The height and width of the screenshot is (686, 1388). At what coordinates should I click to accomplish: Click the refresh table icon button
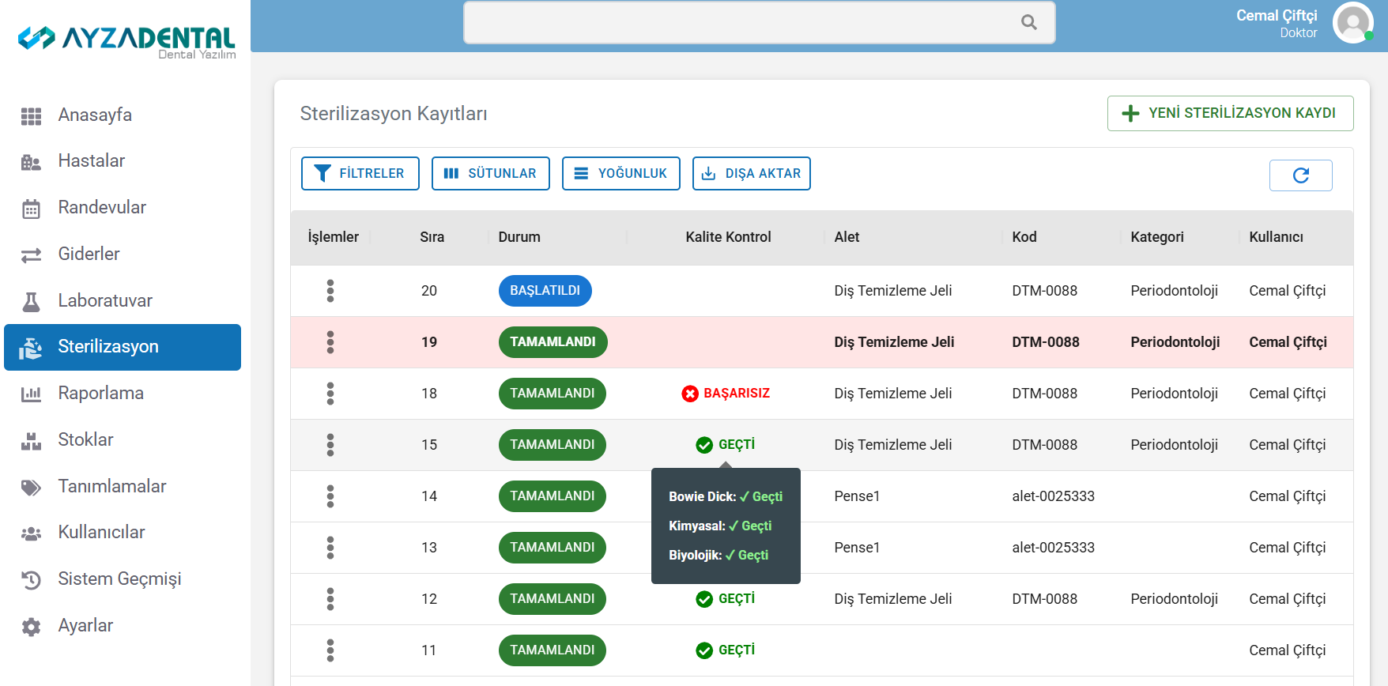click(1300, 175)
